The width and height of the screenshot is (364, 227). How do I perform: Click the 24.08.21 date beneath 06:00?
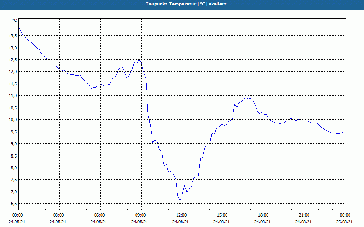(x=99, y=222)
